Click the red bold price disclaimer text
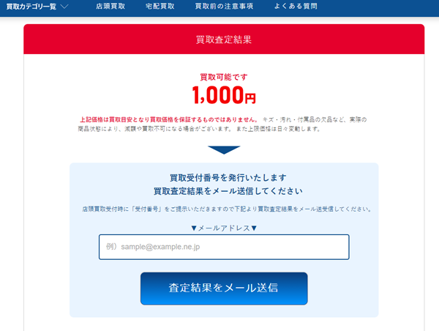The height and width of the screenshot is (331, 439). 169,119
